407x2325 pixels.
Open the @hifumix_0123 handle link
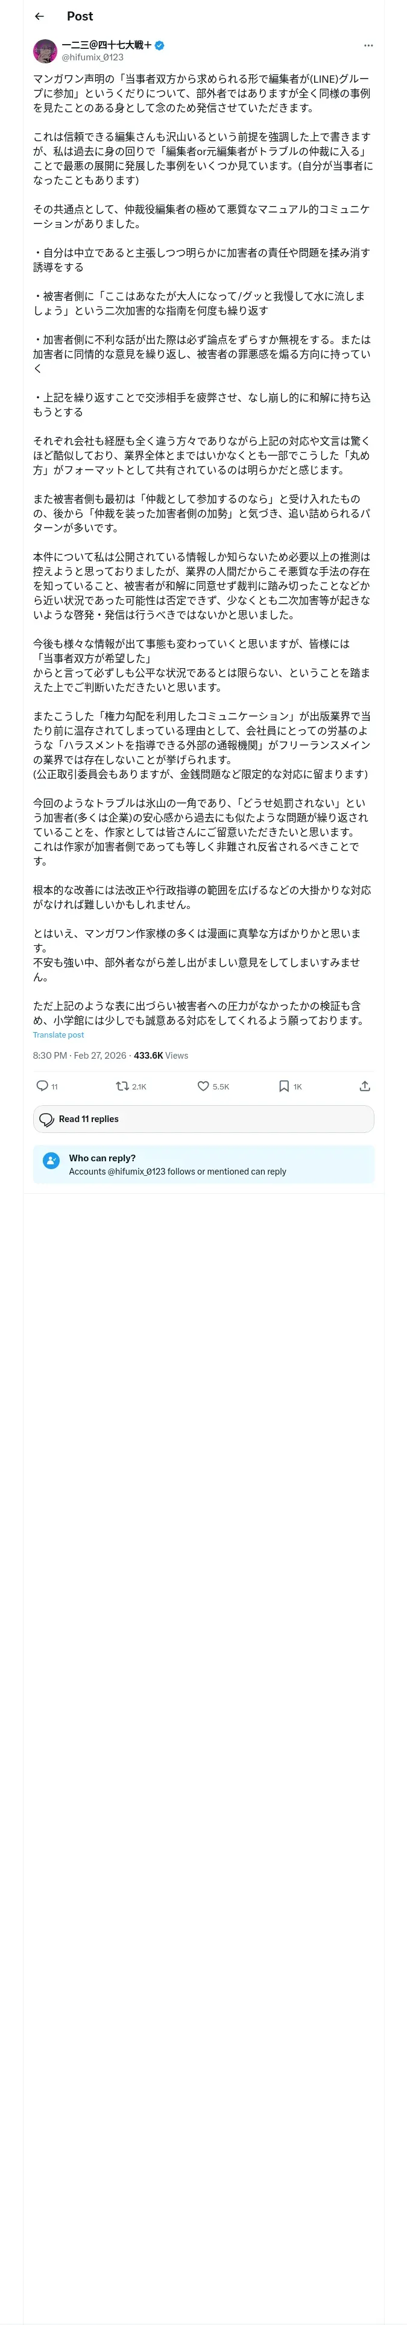pos(92,57)
